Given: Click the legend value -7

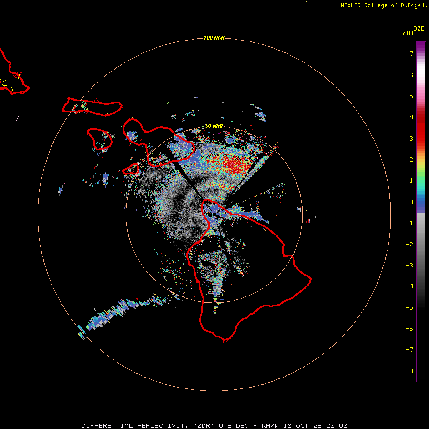Looking at the screenshot, I should point(409,350).
